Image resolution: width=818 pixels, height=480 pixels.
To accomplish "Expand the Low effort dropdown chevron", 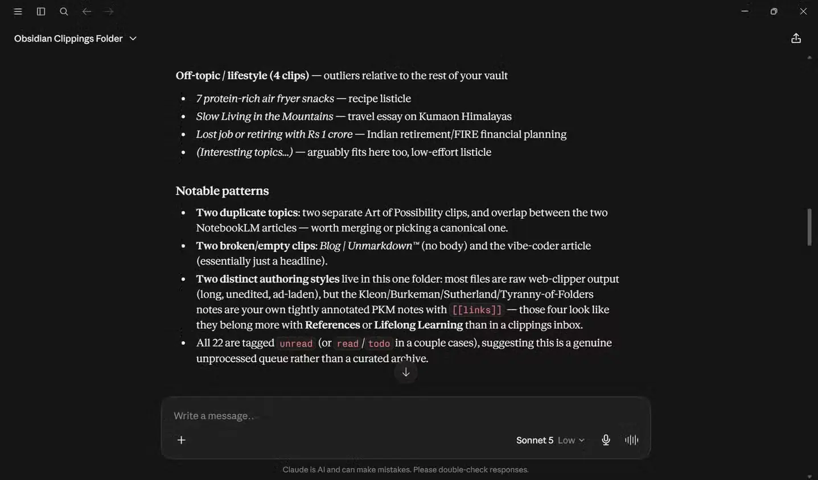I will pyautogui.click(x=582, y=440).
